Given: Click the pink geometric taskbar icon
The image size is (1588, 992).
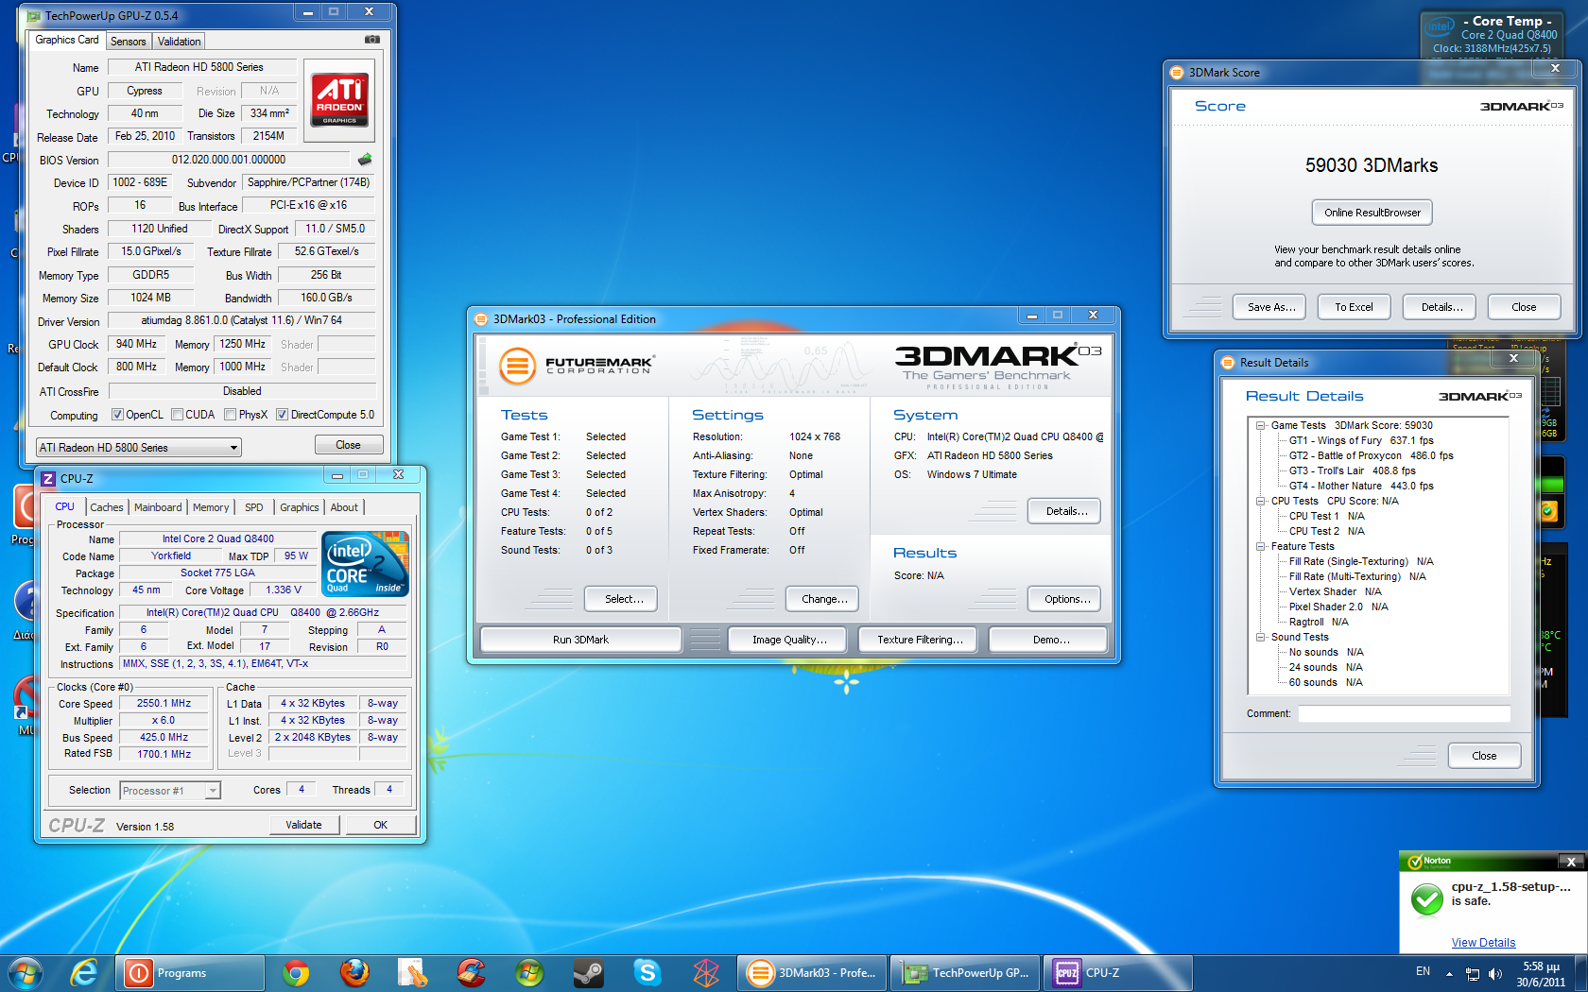Looking at the screenshot, I should [706, 972].
